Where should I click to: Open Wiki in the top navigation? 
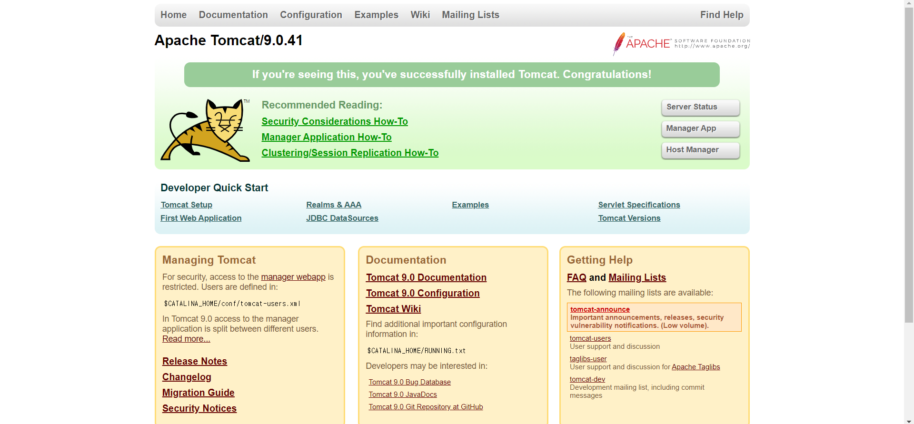420,15
